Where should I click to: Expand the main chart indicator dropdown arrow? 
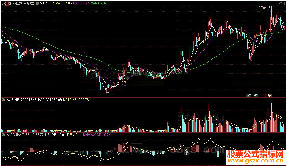(x=37, y=3)
